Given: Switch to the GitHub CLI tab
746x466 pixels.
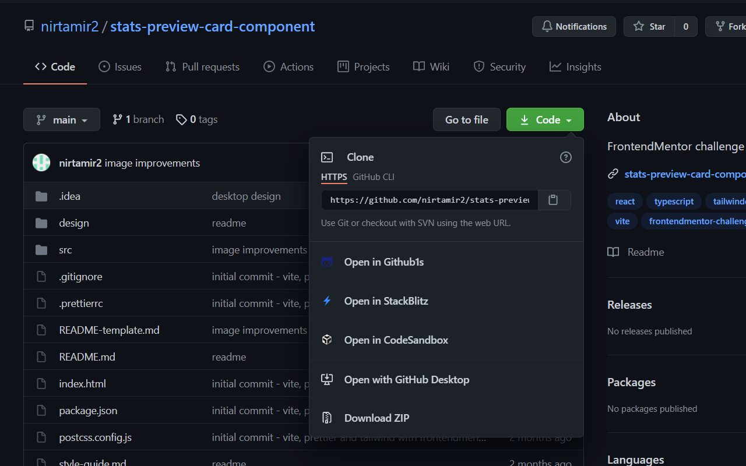Looking at the screenshot, I should pos(373,176).
